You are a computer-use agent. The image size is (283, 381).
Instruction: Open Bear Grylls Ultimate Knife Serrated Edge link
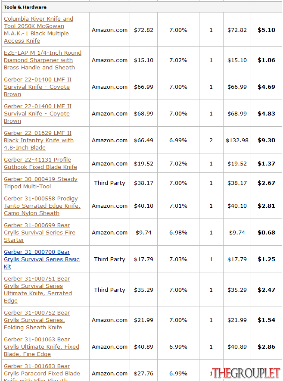click(37, 290)
